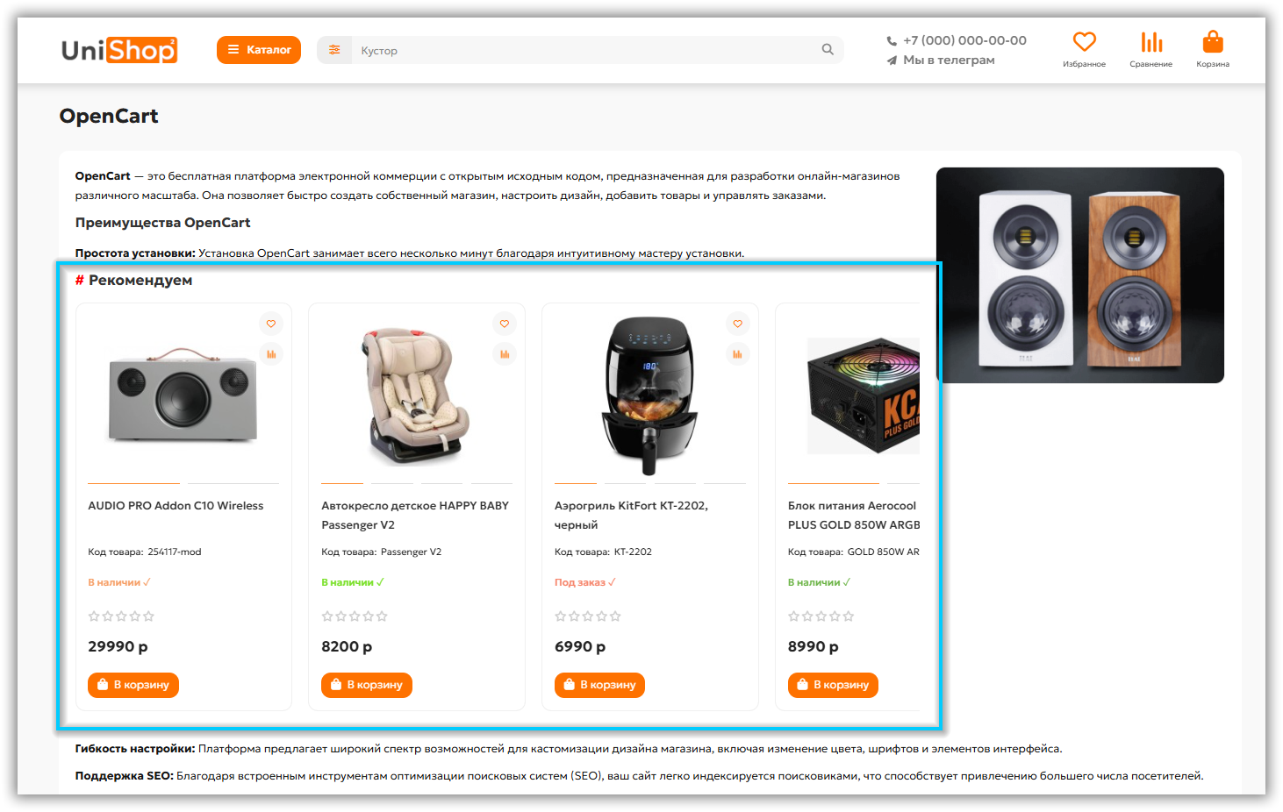Screen dimensions: 1283x812
Task: Click the search magnifier icon
Action: click(828, 50)
